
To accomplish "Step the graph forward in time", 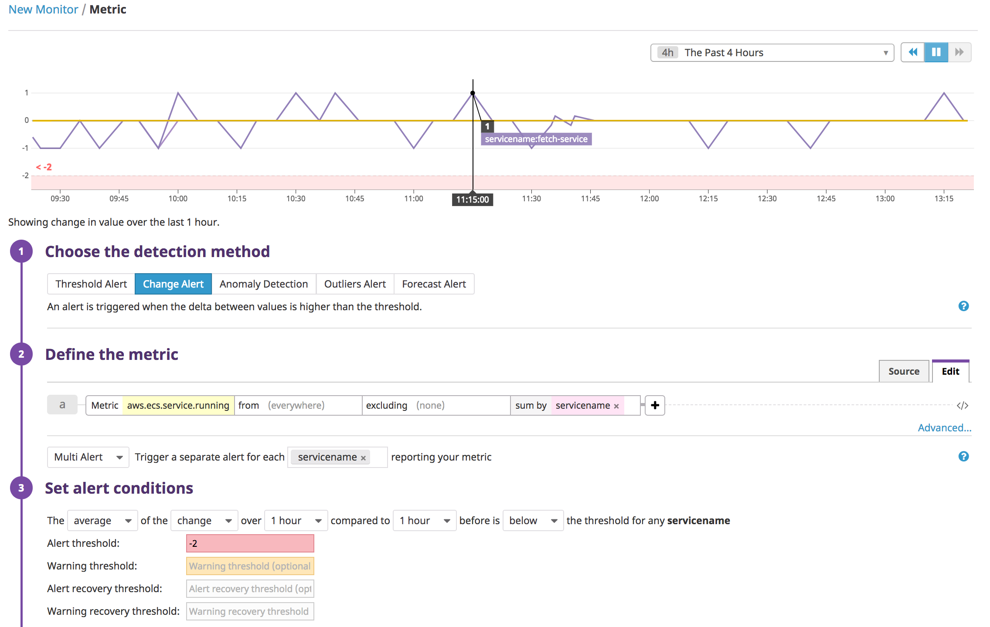I will 959,52.
